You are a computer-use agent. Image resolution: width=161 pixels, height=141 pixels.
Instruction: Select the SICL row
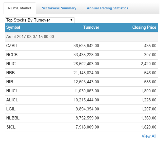click(x=81, y=127)
